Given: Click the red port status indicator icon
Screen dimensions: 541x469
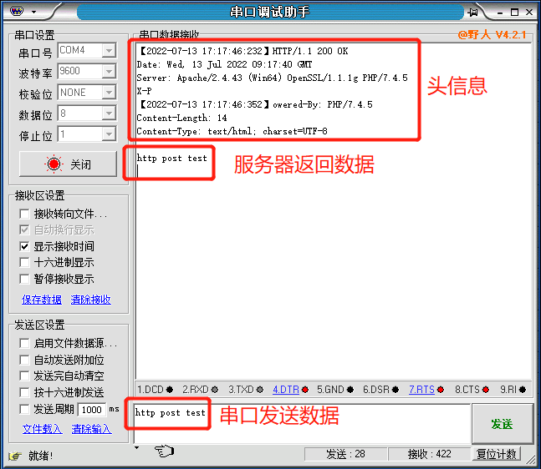Looking at the screenshot, I should [54, 164].
